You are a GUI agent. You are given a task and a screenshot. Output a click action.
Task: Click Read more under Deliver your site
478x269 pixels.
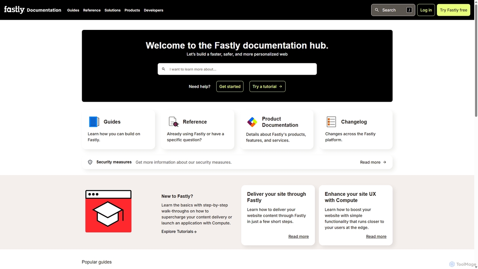[x=298, y=236]
